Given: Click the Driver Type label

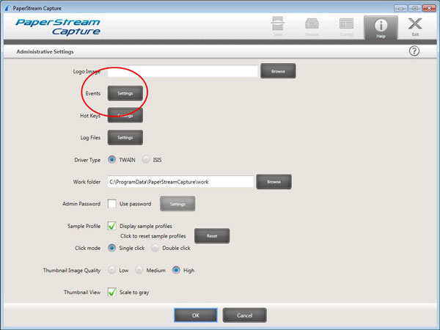Looking at the screenshot, I should pyautogui.click(x=87, y=160).
